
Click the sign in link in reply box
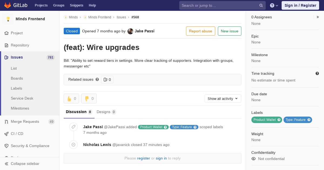pos(161,158)
